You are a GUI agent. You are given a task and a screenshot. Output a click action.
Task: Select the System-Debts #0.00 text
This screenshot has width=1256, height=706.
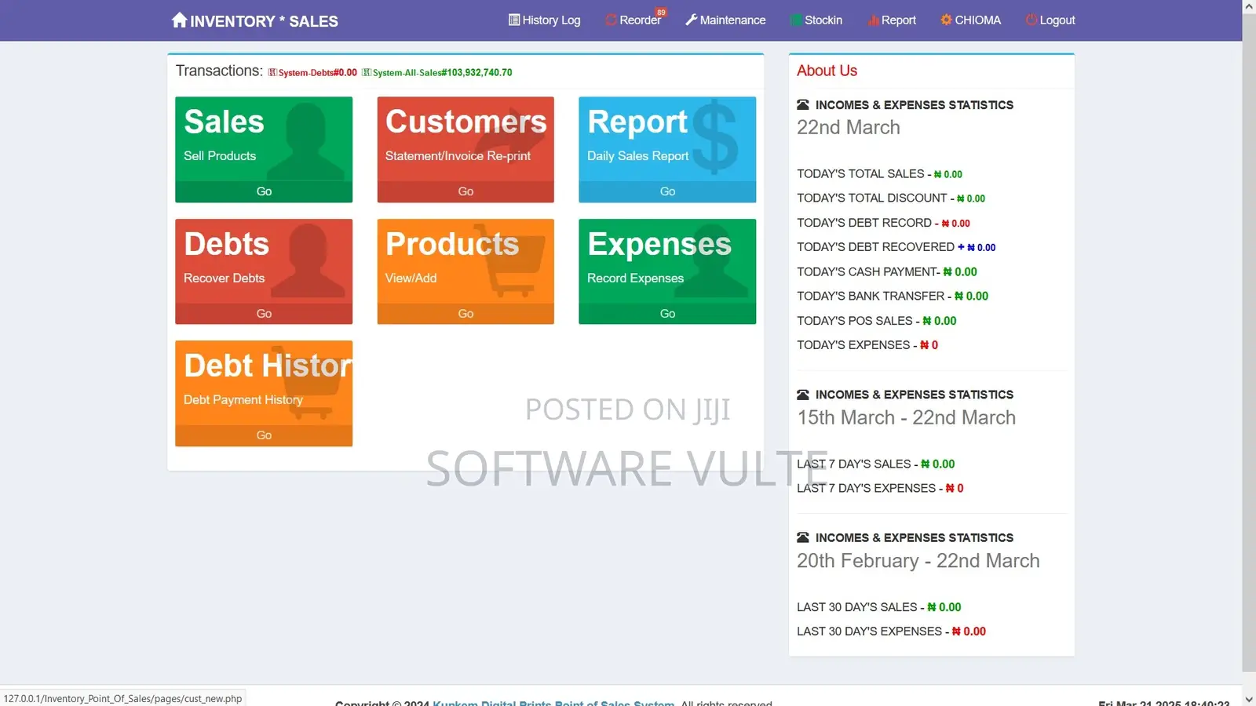click(x=318, y=72)
